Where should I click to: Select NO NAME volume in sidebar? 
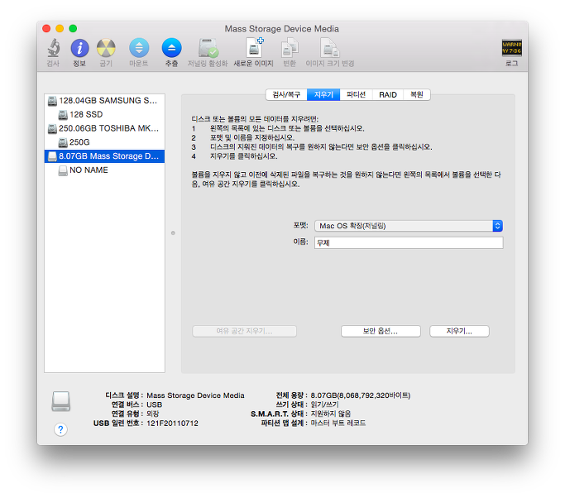104,170
